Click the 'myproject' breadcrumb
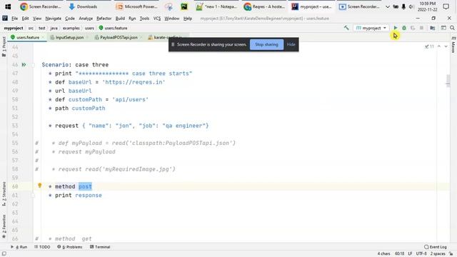457x257 pixels. pyautogui.click(x=14, y=28)
